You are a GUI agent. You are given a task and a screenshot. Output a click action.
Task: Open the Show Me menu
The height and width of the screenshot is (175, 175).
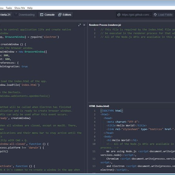pyautogui.click(x=19, y=8)
